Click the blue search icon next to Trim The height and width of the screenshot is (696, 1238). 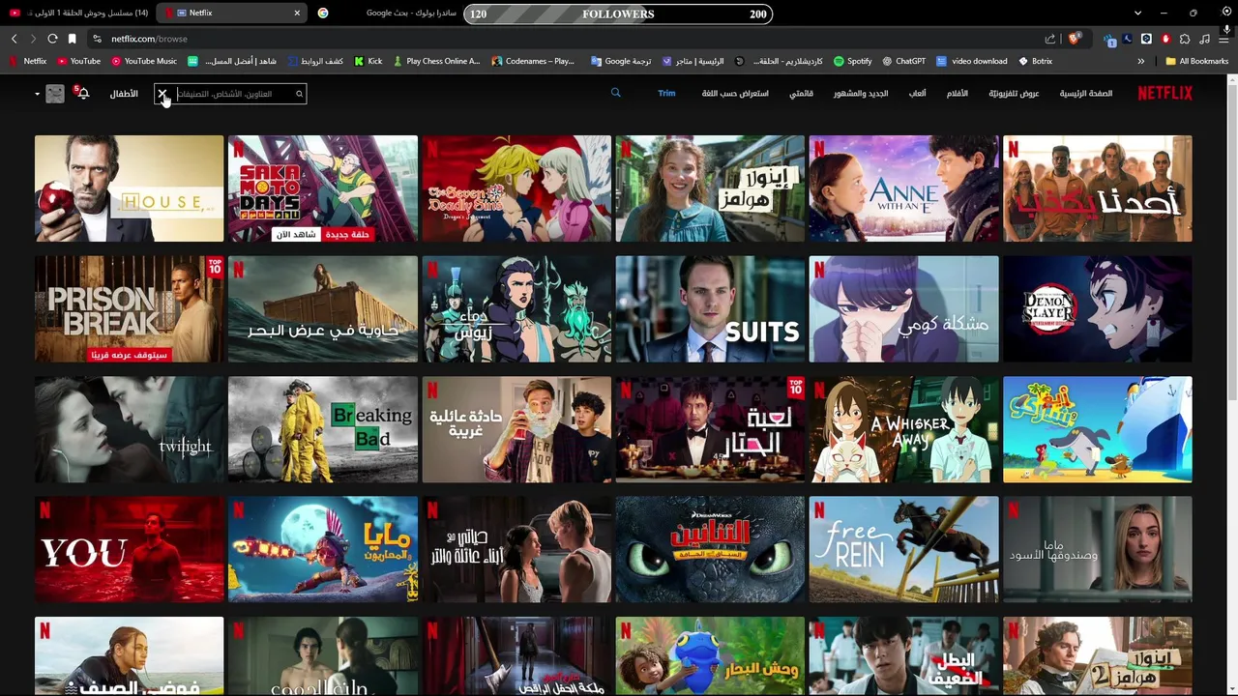click(616, 93)
